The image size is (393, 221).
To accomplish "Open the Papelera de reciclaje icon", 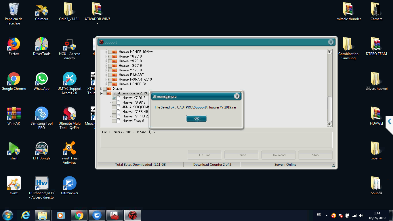I will [x=14, y=14].
